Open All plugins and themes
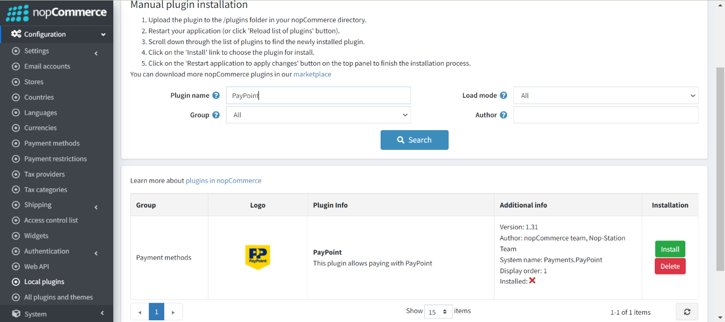Viewport: 725px width, 322px height. 58,297
